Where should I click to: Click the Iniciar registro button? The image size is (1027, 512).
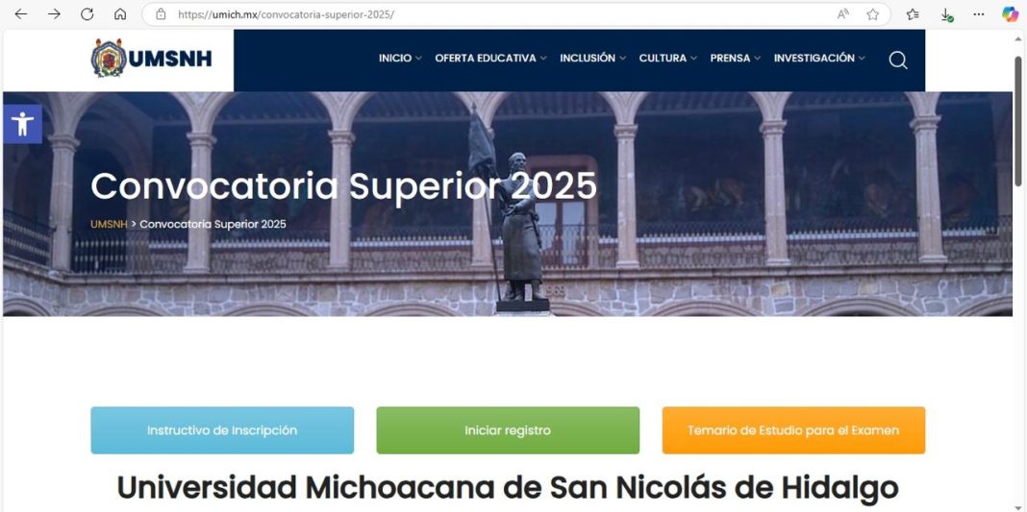coord(508,430)
